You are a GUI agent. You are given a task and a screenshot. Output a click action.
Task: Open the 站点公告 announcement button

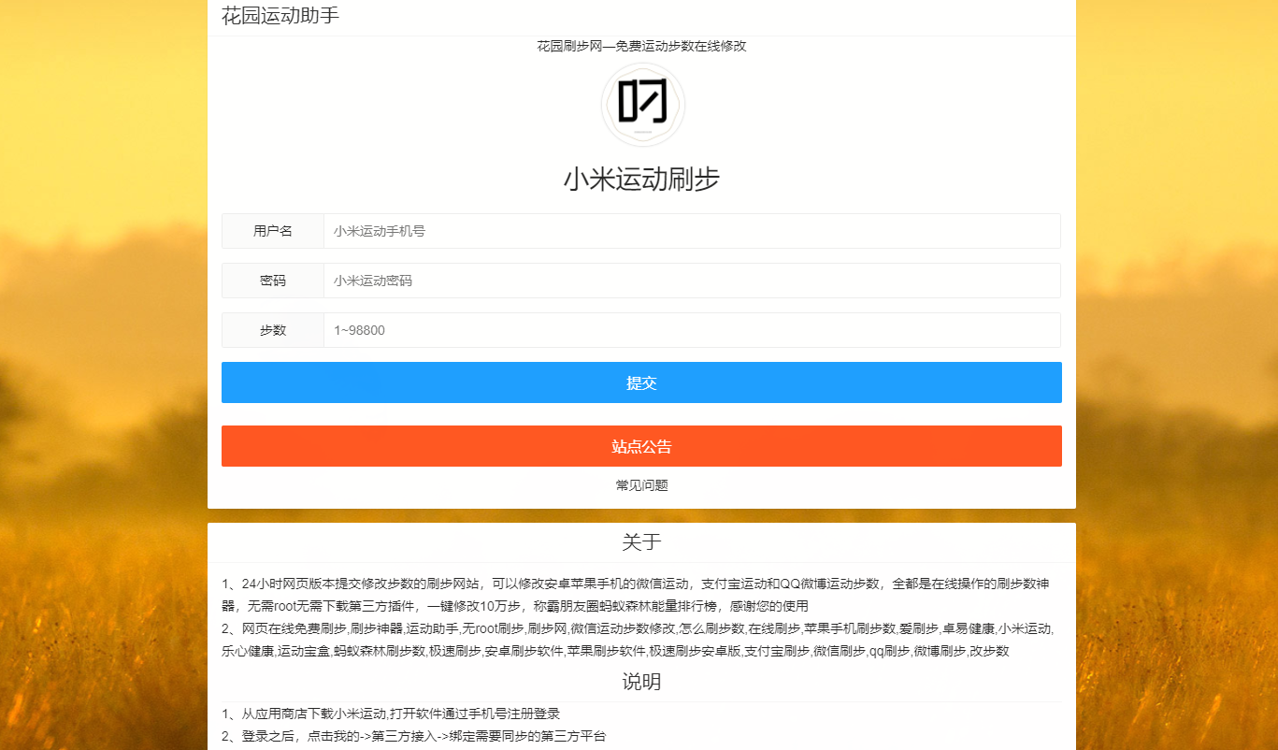pos(641,446)
